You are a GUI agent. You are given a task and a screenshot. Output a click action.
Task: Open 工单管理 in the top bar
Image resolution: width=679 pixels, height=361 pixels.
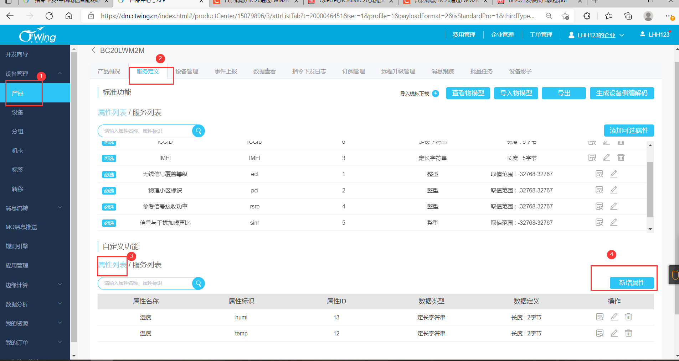541,35
